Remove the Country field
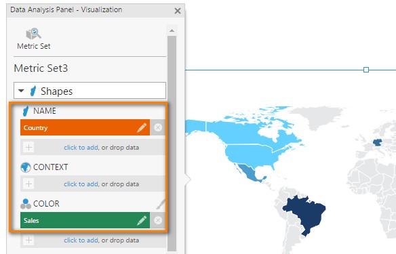 (158, 127)
